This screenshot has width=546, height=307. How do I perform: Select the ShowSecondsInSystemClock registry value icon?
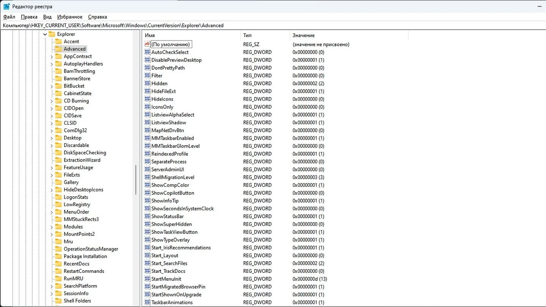pos(147,208)
